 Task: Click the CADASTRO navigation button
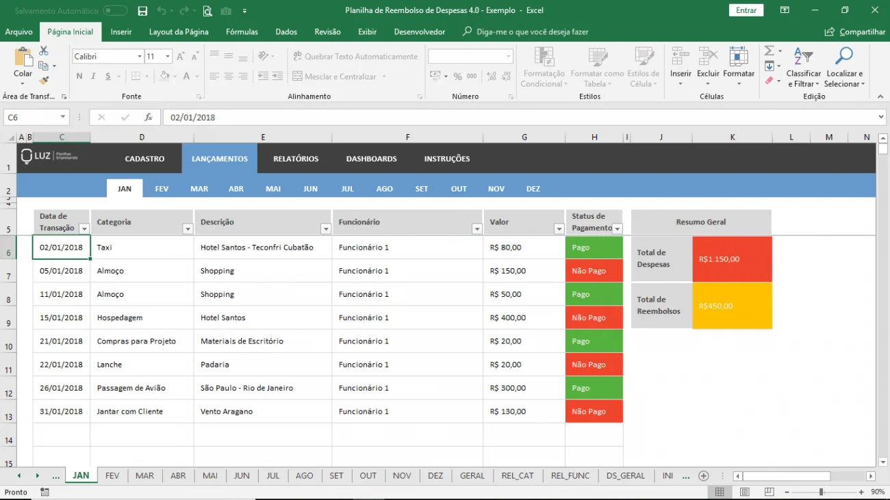144,159
